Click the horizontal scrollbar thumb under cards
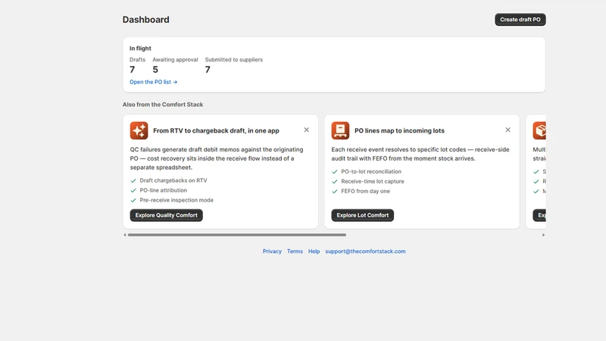This screenshot has width=606, height=341. click(237, 235)
